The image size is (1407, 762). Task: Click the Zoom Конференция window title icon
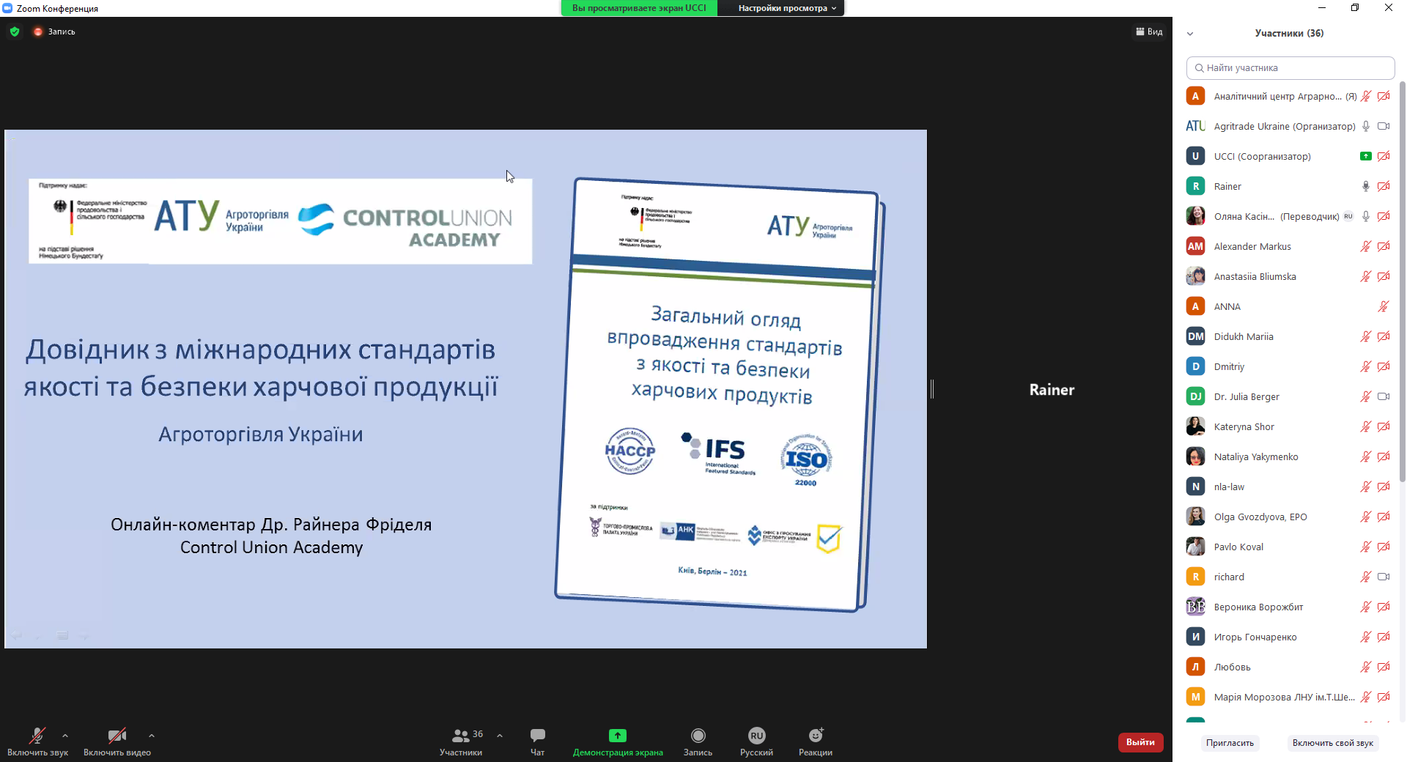point(7,8)
